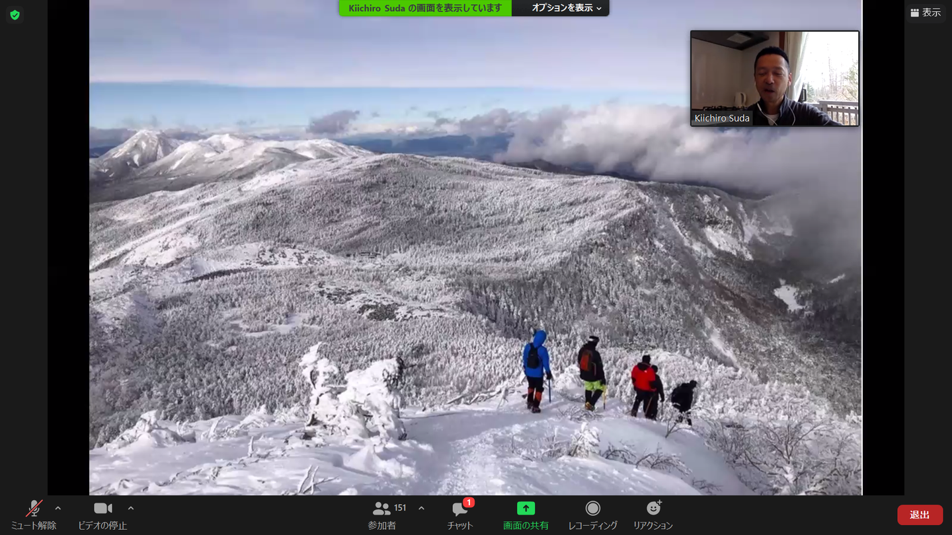Open the チャット chat panel

tap(460, 515)
